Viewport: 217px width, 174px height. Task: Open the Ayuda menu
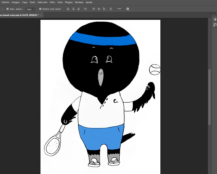pos(89,2)
